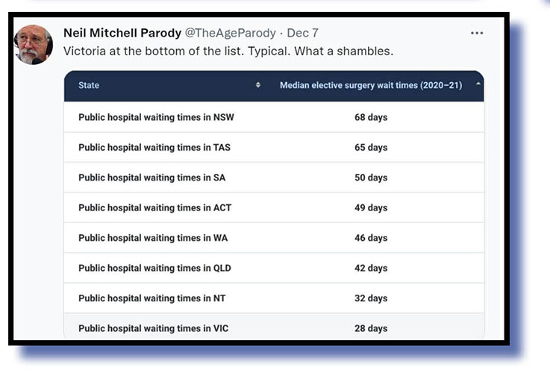Click the Neil Mitchell Parody profile avatar

34,45
